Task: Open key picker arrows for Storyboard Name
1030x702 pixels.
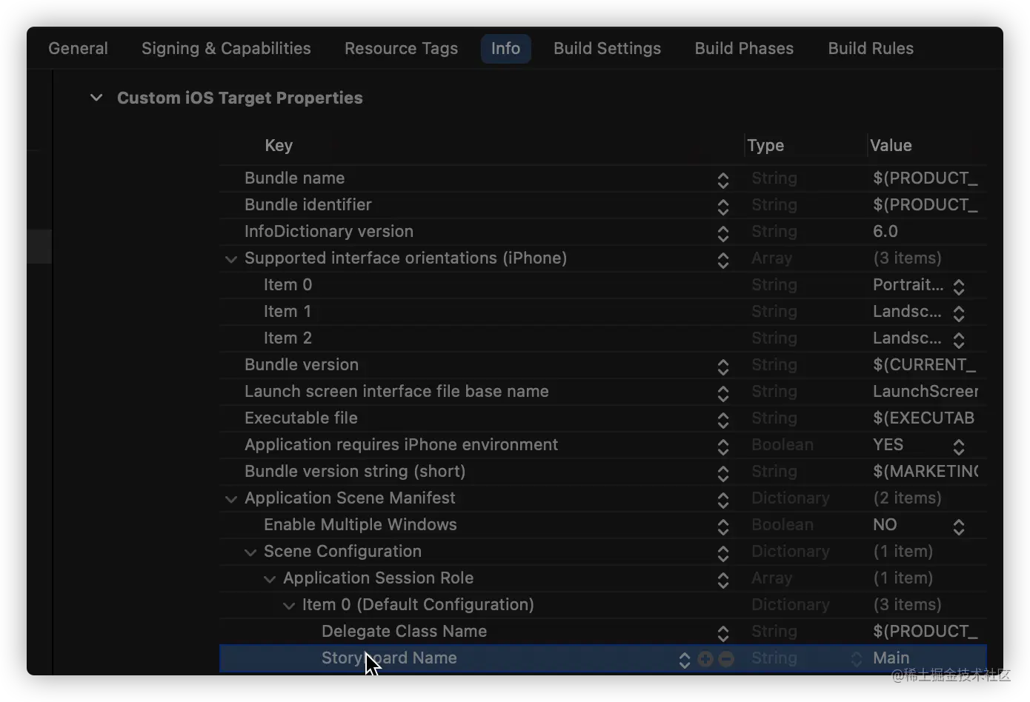Action: [685, 660]
